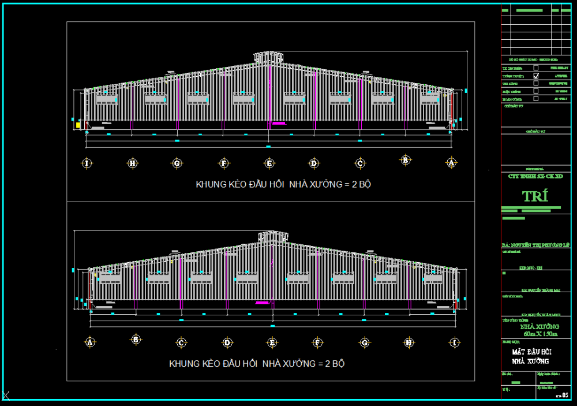The width and height of the screenshot is (577, 406).
Task: Tick the THI CÔNG checkbox in title block
Action: pyautogui.click(x=536, y=83)
